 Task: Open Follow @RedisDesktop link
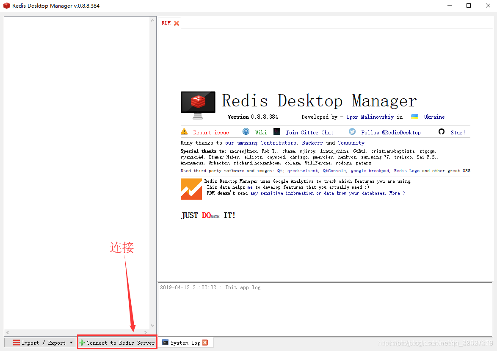coord(391,133)
